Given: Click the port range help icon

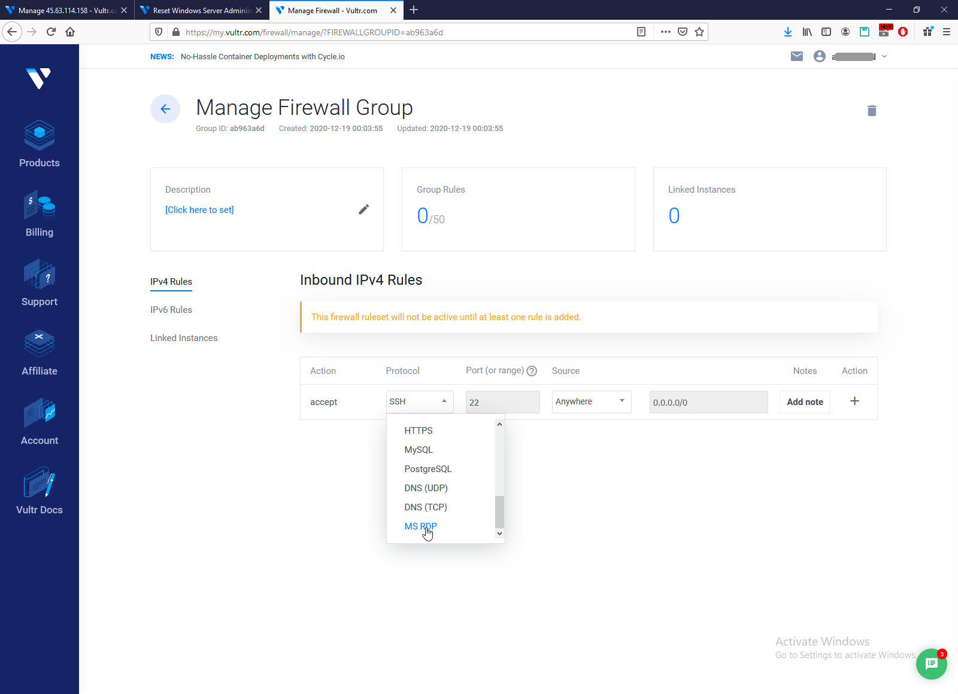Looking at the screenshot, I should [x=532, y=371].
